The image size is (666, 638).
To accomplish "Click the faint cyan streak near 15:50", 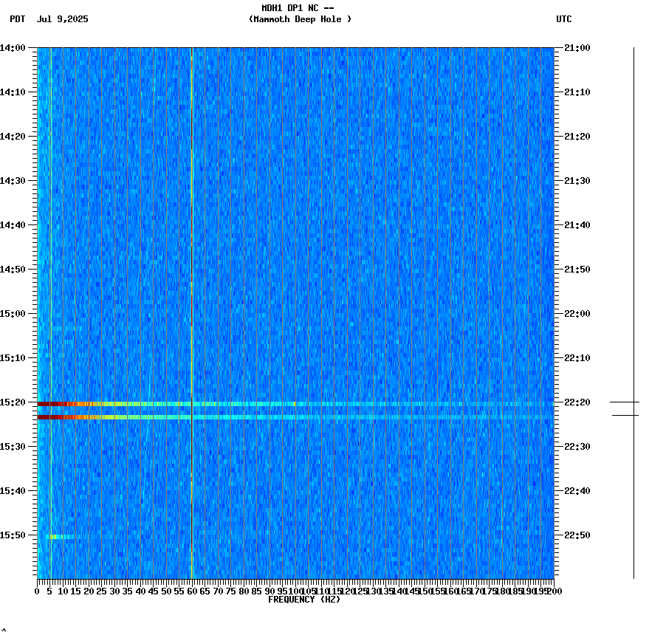I will coord(59,537).
